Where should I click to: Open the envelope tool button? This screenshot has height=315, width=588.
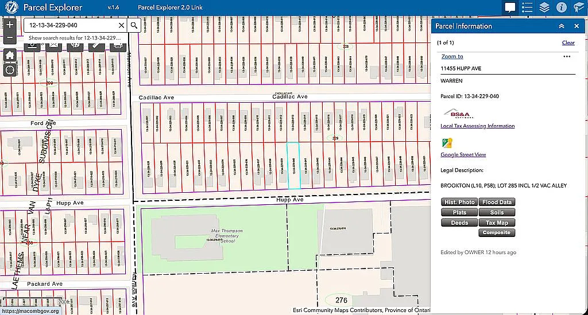coord(53,47)
